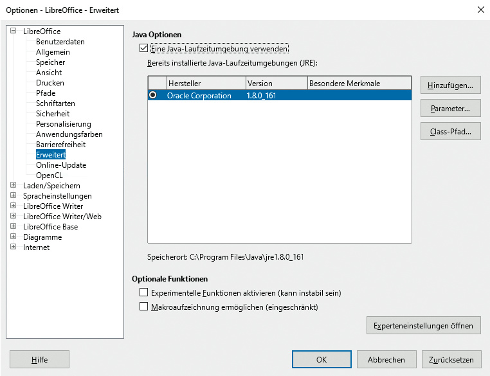Select the LibreOffice Base tree label

coord(50,227)
